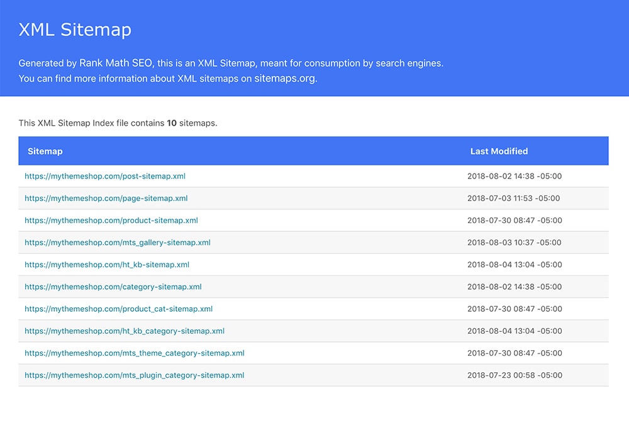Open the ht_kb-sitemap.xml link
Image resolution: width=629 pixels, height=435 pixels.
pos(106,265)
